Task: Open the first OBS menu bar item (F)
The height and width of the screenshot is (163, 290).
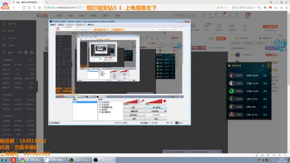Action: pos(53,25)
